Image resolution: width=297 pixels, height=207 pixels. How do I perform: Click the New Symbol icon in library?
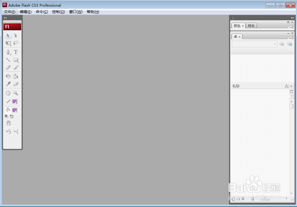233,199
